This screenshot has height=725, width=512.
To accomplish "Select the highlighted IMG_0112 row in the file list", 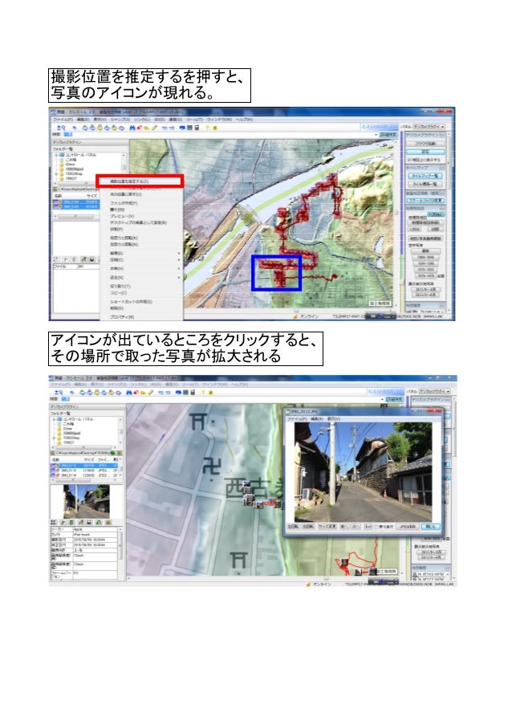I will [x=84, y=465].
